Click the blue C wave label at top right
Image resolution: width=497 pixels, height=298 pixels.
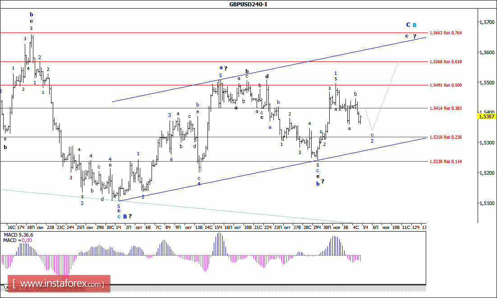(408, 25)
